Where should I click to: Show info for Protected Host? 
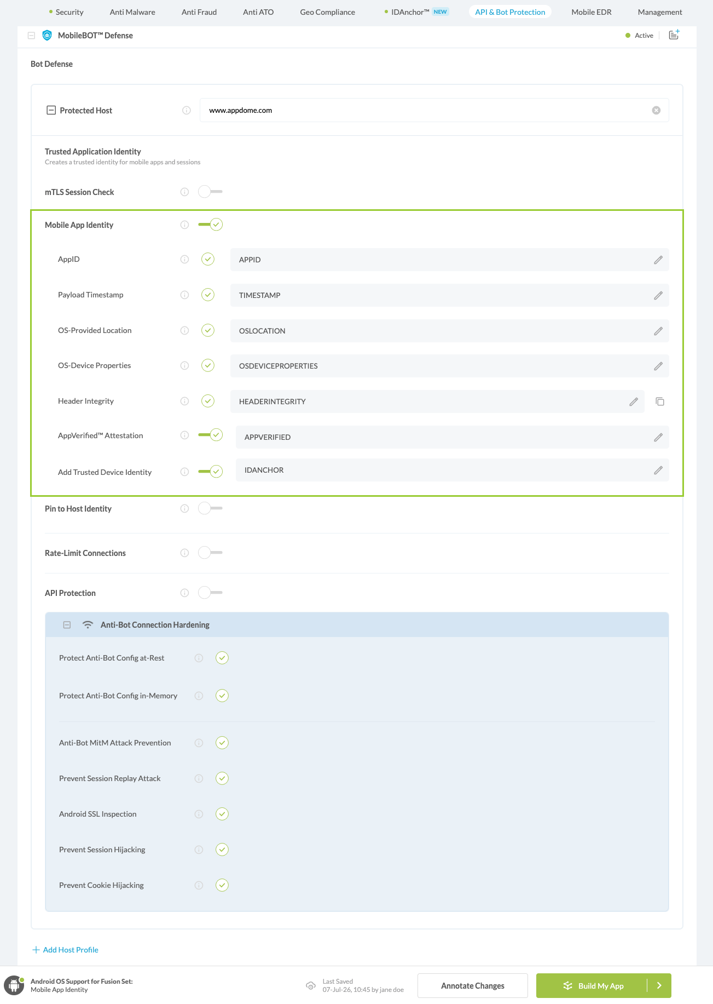[187, 111]
